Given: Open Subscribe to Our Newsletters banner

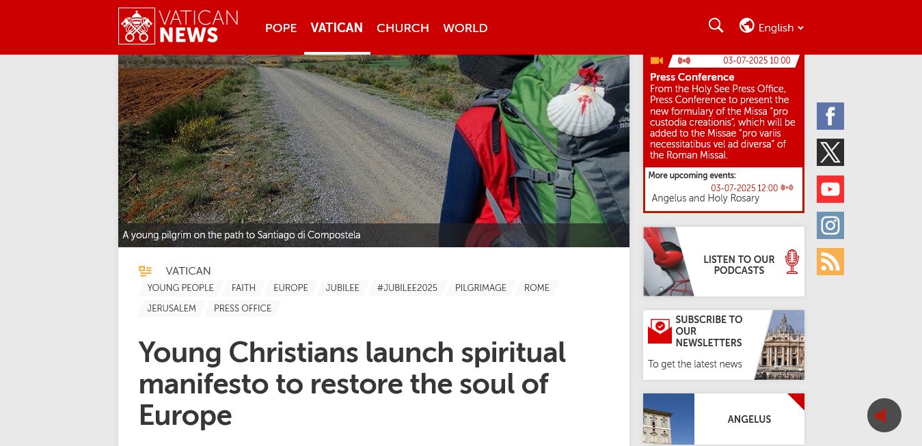Looking at the screenshot, I should 724,345.
